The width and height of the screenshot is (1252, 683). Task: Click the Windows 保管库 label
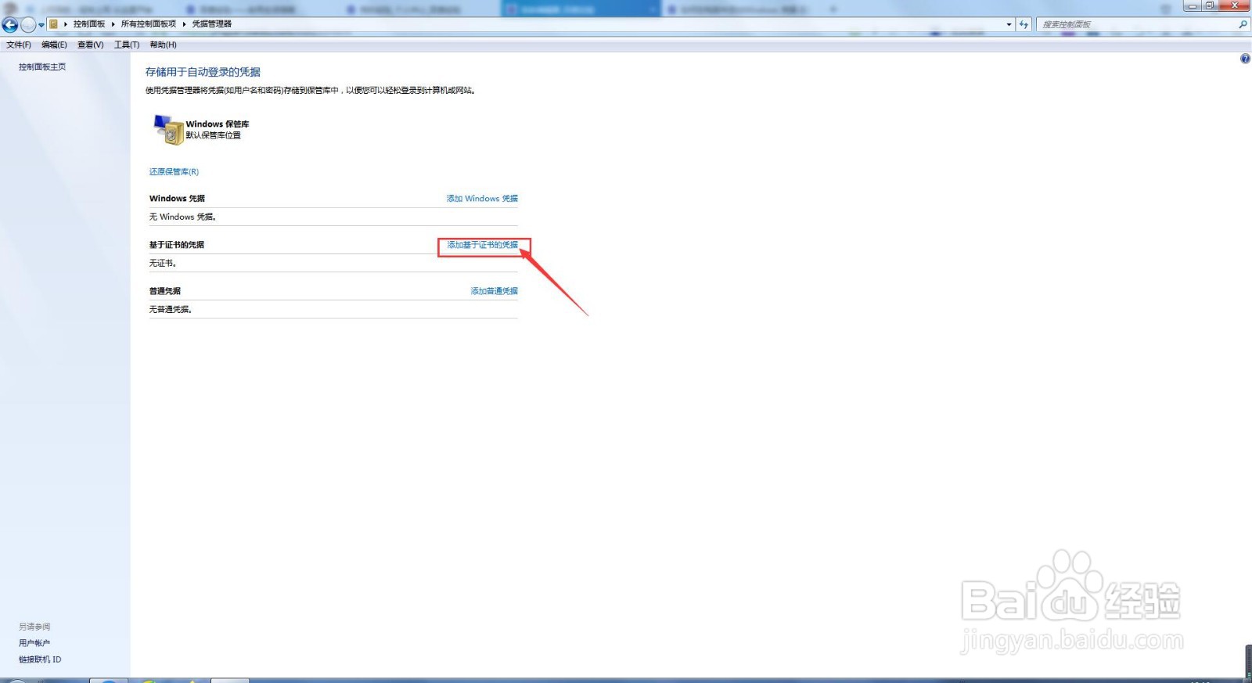[218, 124]
